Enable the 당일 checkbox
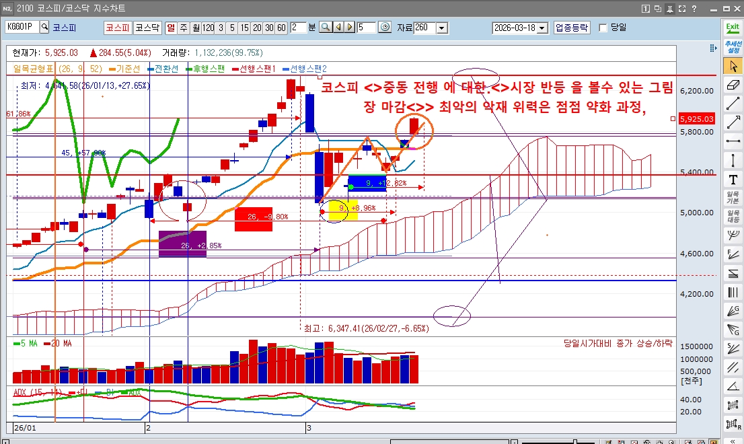This screenshot has height=444, width=744. pyautogui.click(x=603, y=28)
